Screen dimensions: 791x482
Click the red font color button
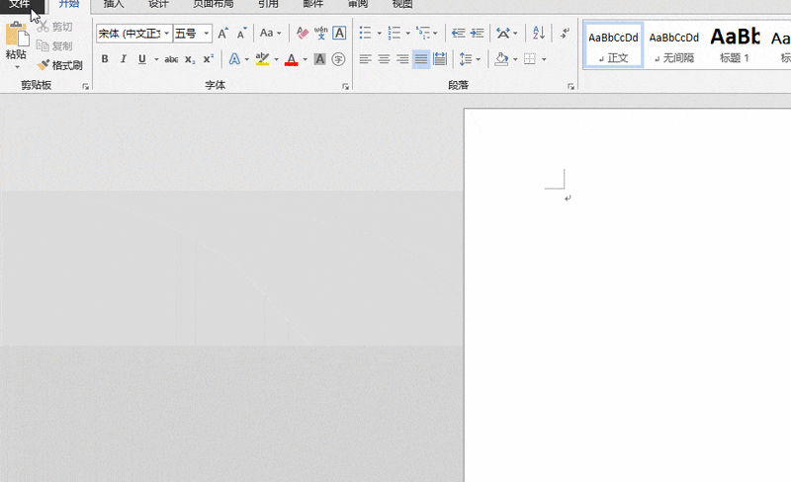coord(291,59)
